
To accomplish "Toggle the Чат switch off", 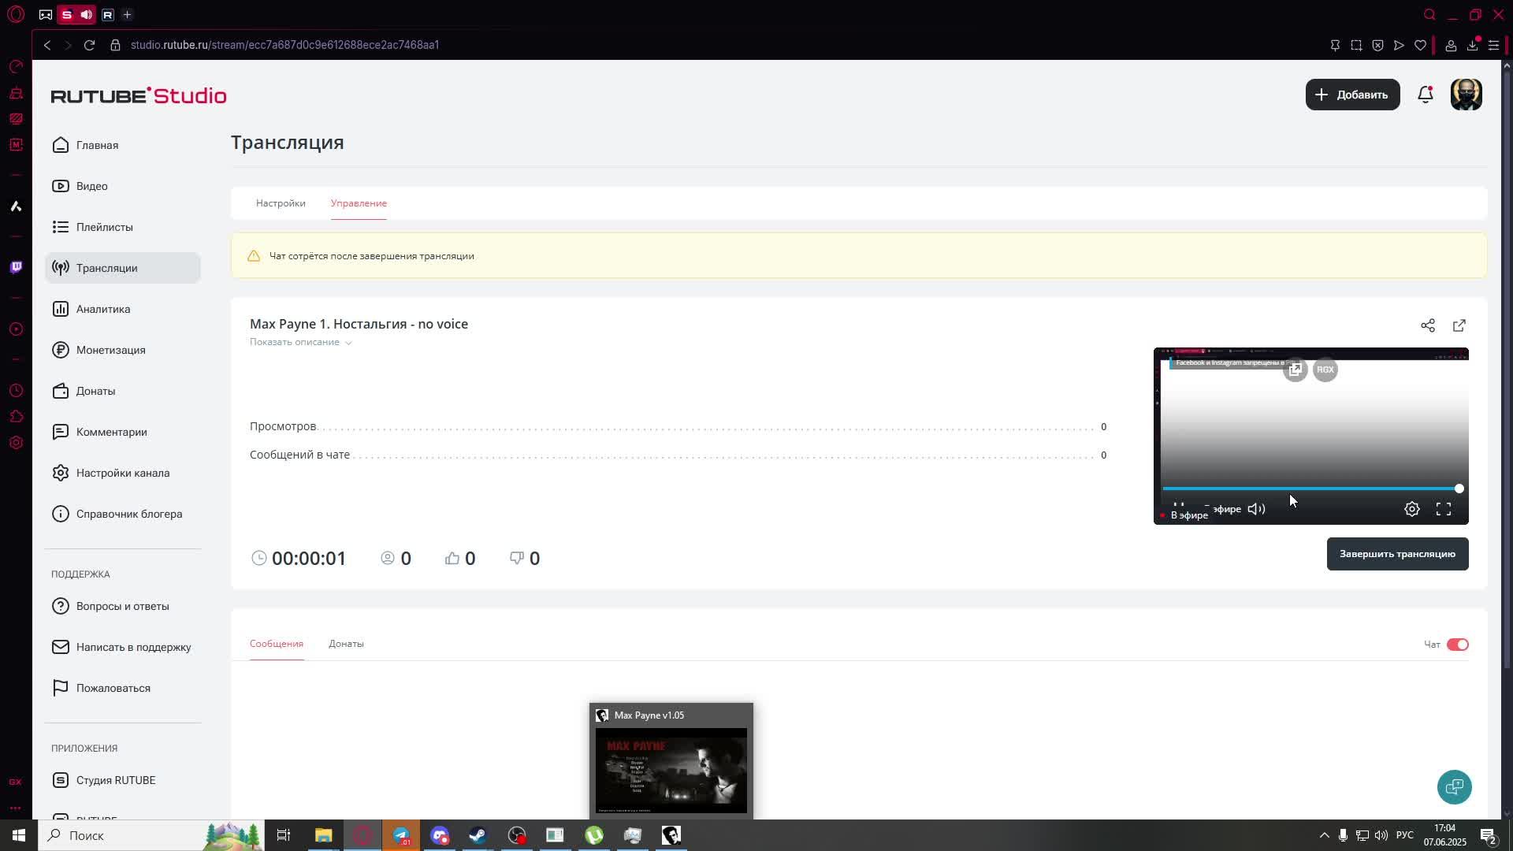I will coord(1457,645).
